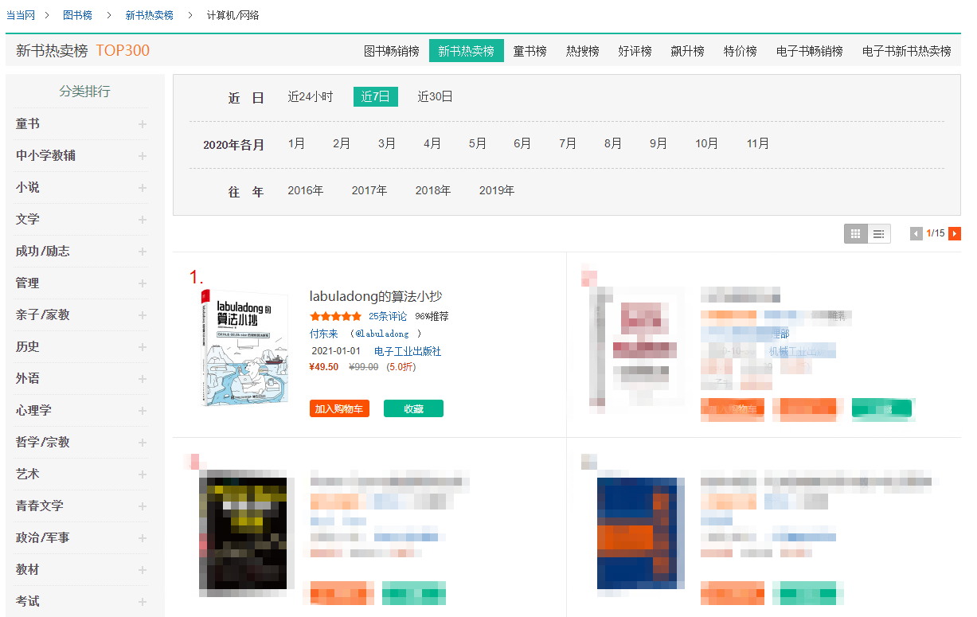Switch to list view layout icon
This screenshot has width=977, height=617.
point(879,234)
